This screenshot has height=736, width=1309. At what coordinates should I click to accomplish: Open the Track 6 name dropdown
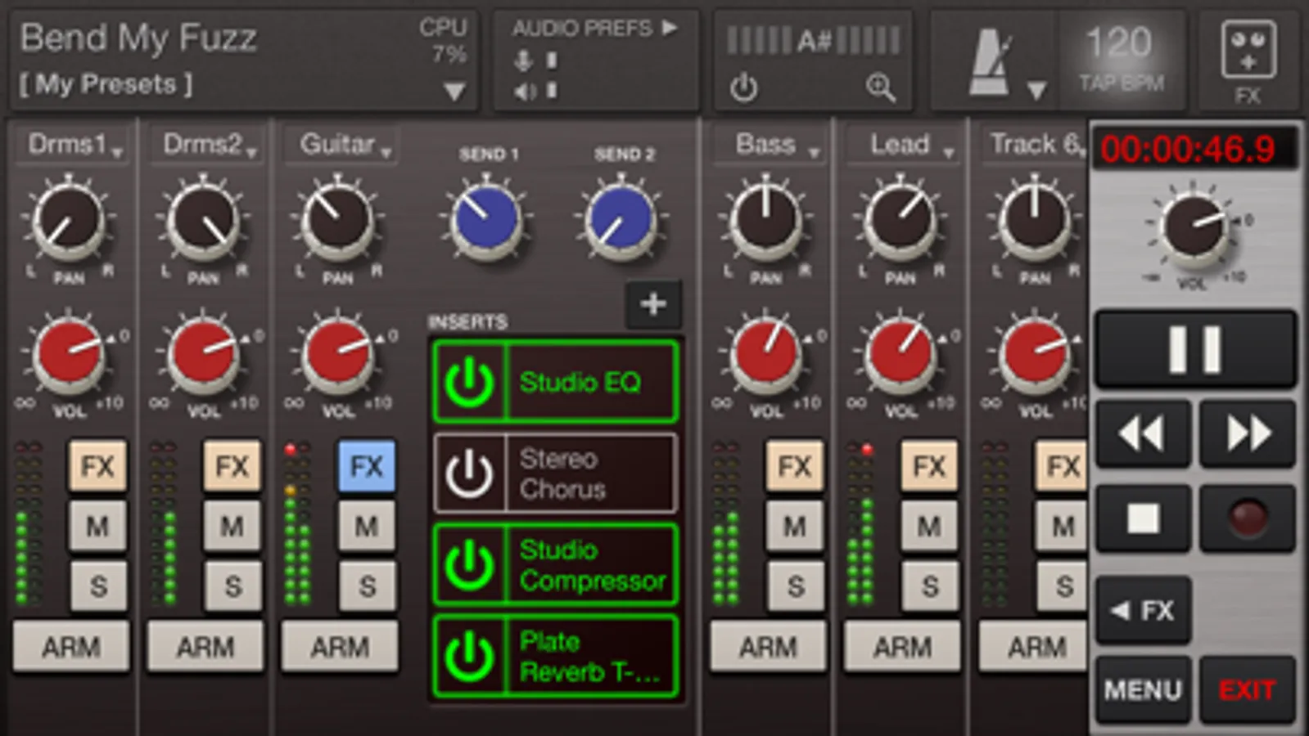click(x=1035, y=145)
